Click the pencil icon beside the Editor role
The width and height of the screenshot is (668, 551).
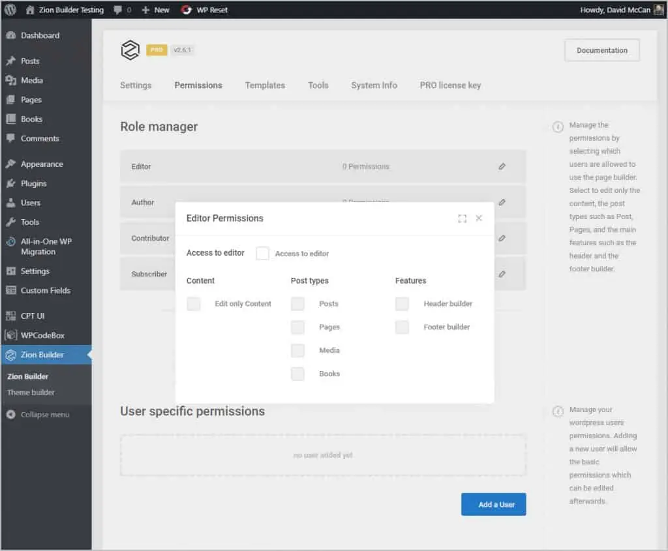click(502, 167)
